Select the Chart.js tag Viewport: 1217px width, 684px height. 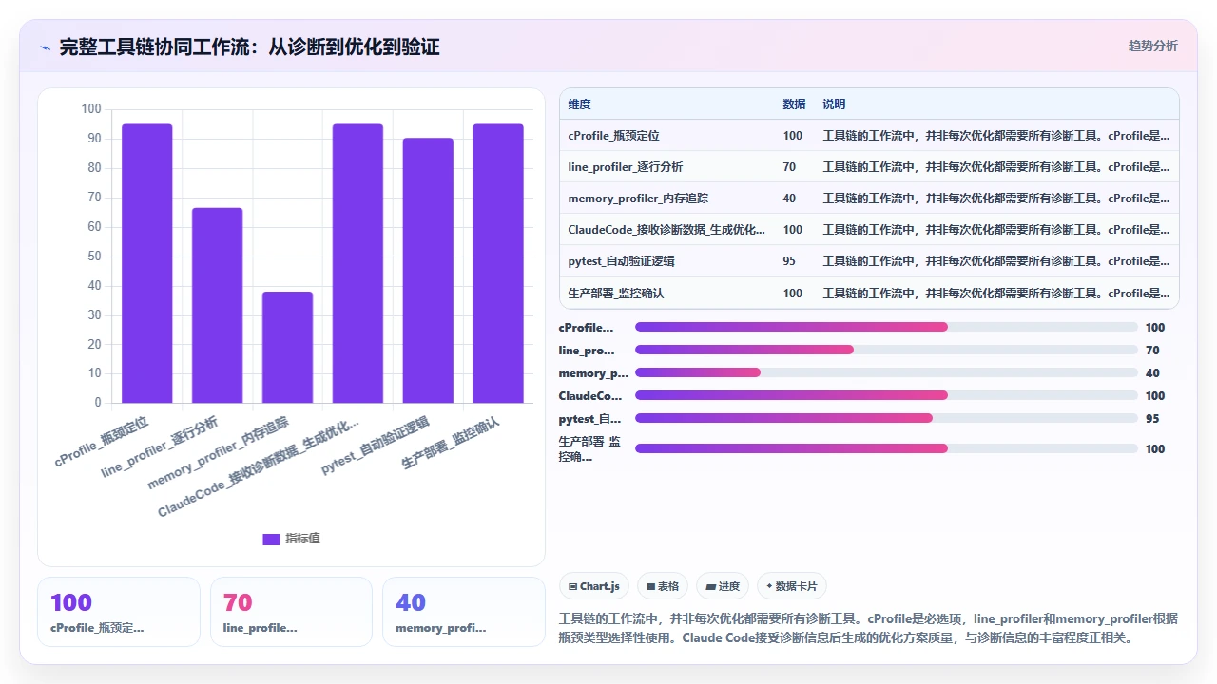594,586
